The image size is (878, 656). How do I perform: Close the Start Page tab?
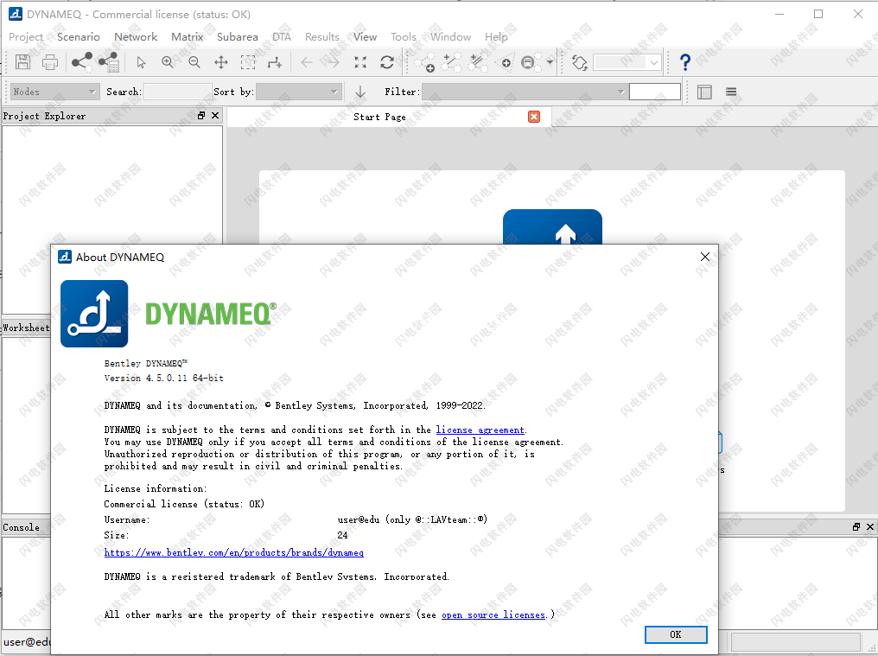point(534,117)
